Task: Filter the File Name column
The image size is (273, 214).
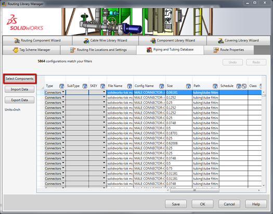Action: click(x=129, y=86)
